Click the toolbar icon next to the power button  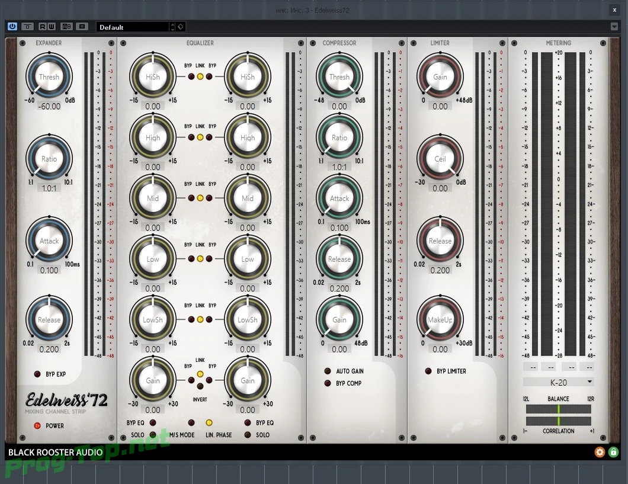coord(28,27)
